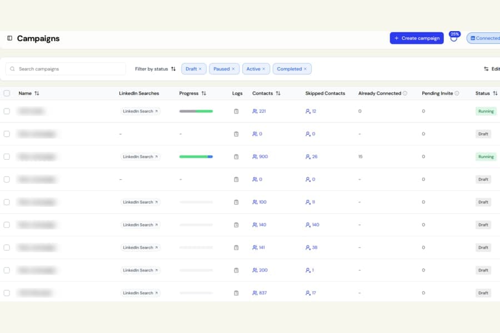Click the Draft status of the 837-contact campaign
Image resolution: width=500 pixels, height=333 pixels.
pos(483,293)
